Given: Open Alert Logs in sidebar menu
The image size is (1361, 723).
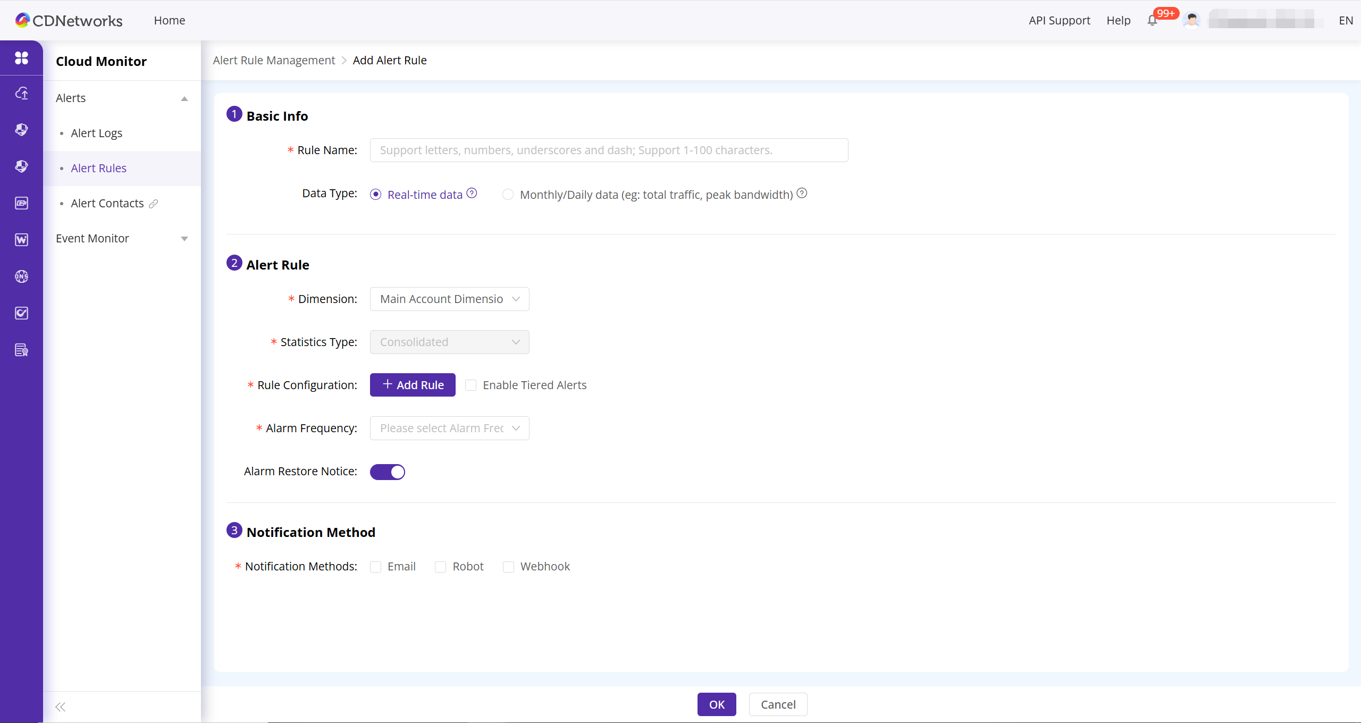Looking at the screenshot, I should [96, 133].
